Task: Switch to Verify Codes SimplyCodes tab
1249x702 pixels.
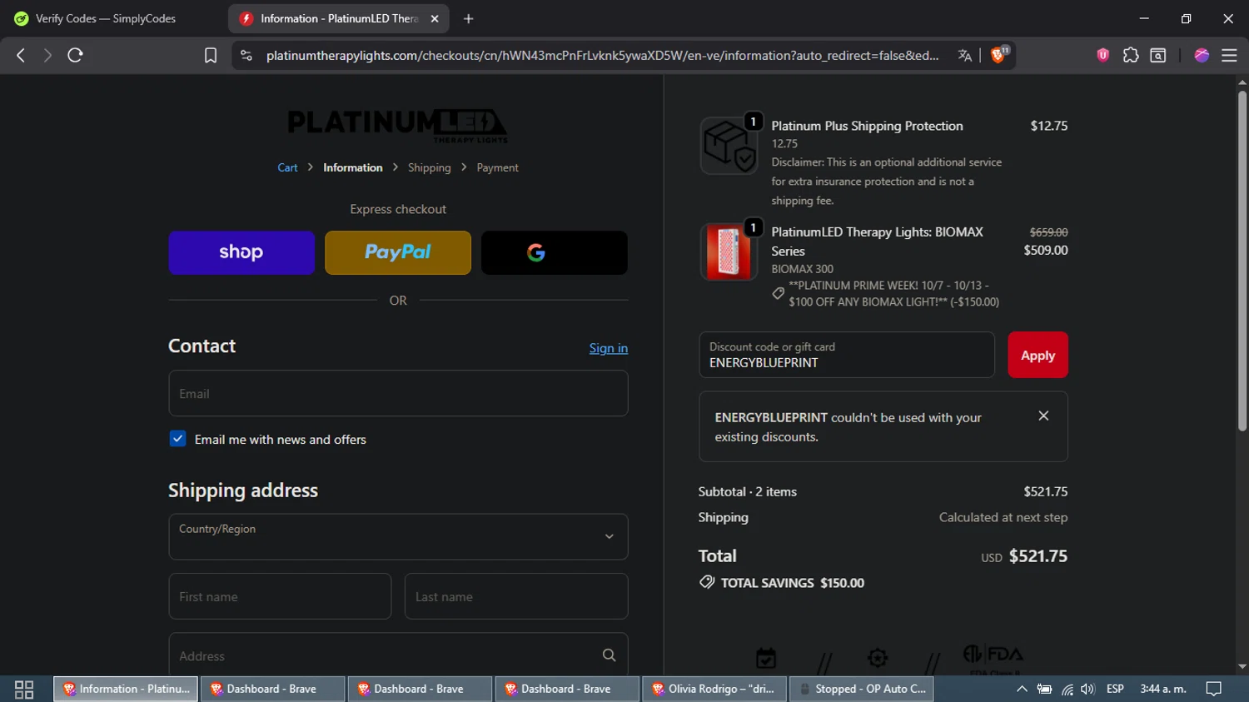Action: tap(106, 18)
